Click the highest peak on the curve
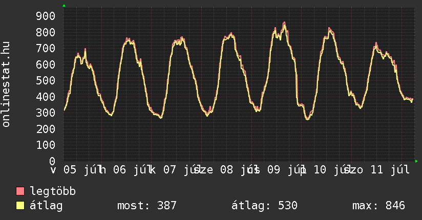This screenshot has width=422, height=220. tap(284, 23)
